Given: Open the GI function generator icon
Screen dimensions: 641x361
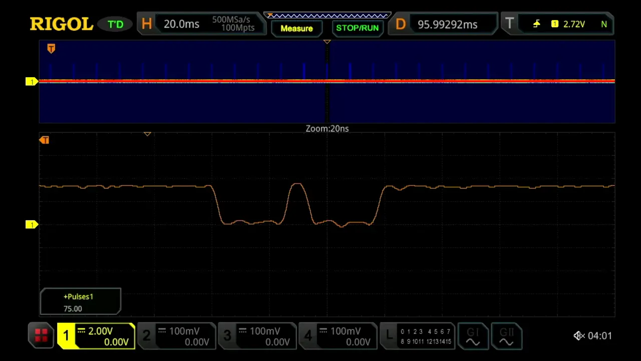Looking at the screenshot, I should pos(473,336).
